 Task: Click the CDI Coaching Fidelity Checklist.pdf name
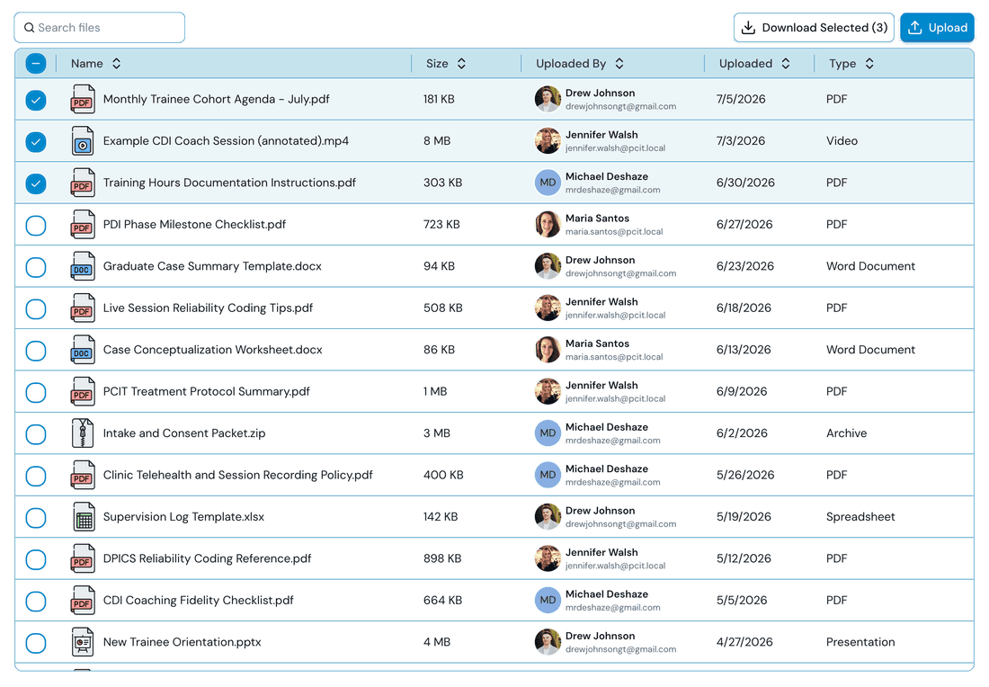pyautogui.click(x=198, y=600)
